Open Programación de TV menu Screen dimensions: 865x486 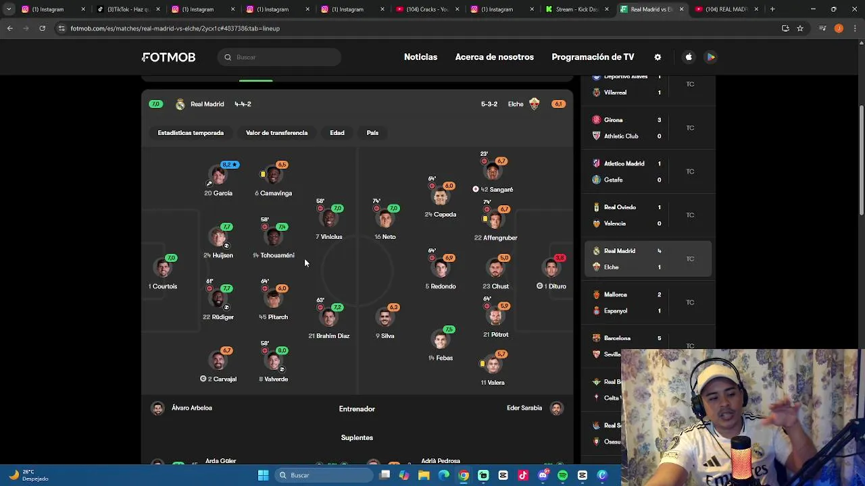coord(593,57)
